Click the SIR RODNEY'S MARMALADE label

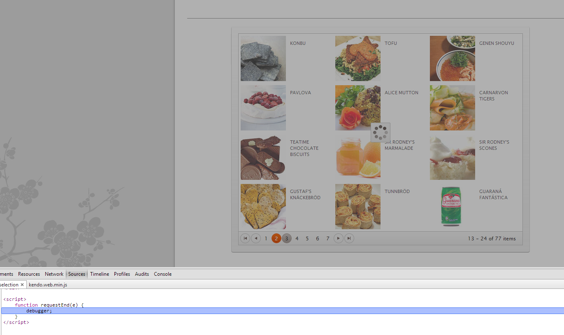click(399, 145)
